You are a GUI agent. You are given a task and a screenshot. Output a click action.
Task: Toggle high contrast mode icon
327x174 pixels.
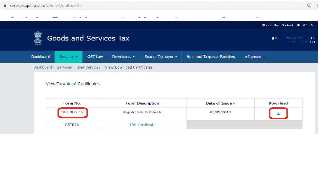point(298,25)
